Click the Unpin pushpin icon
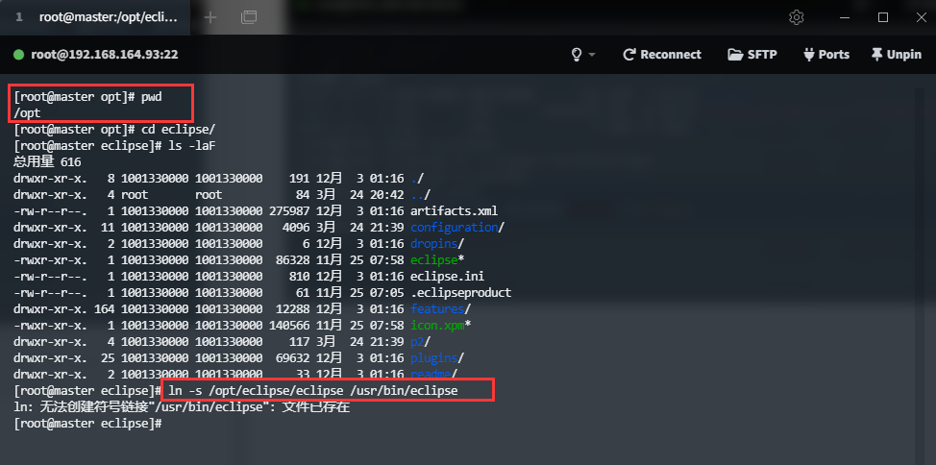Viewport: 936px width, 465px height. tap(877, 55)
